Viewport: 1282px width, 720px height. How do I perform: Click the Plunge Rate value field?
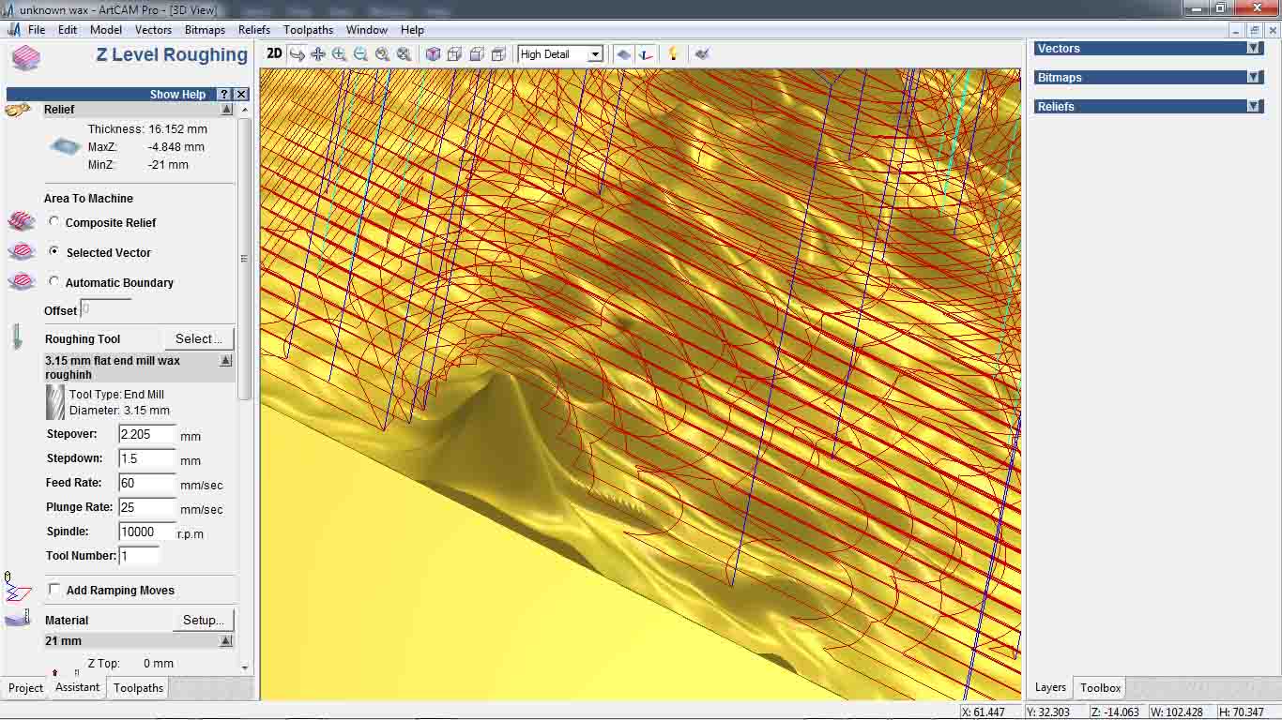[x=147, y=507]
